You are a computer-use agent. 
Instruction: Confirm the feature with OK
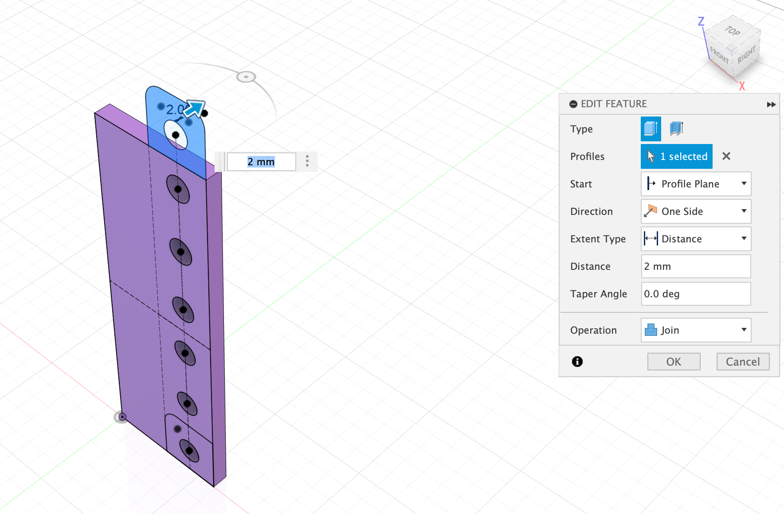674,362
